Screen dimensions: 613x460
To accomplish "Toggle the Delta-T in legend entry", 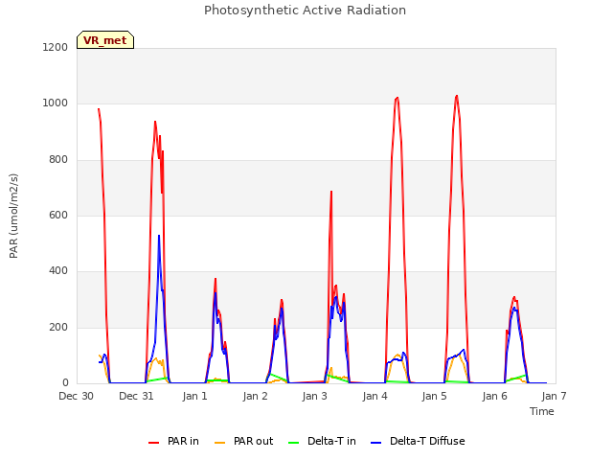I will point(322,441).
